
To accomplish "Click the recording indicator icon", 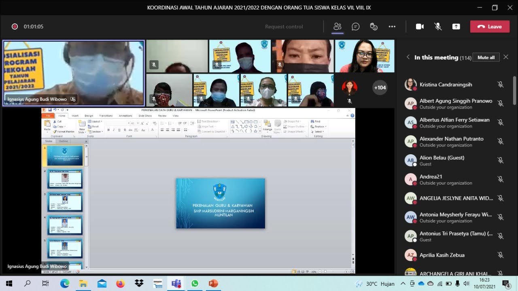I will [x=15, y=27].
